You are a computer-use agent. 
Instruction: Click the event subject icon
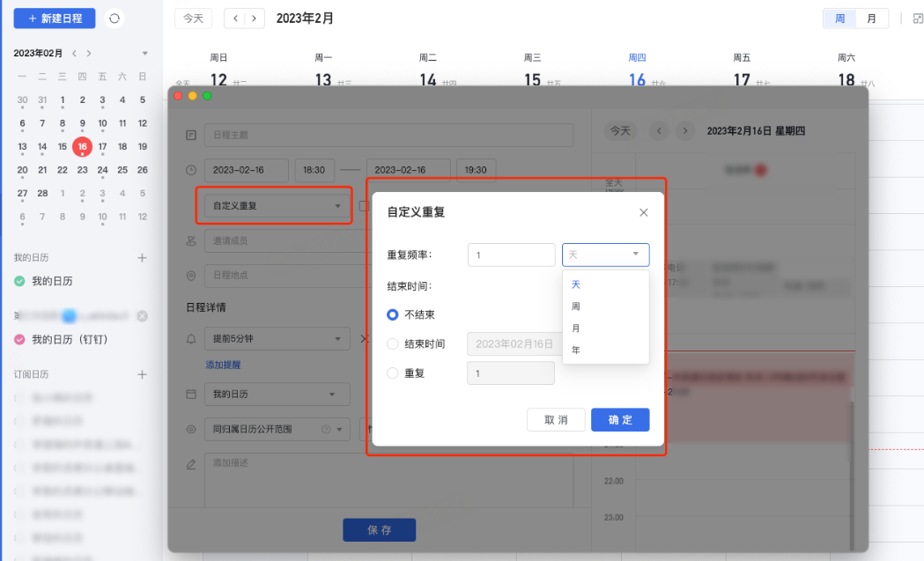(191, 135)
